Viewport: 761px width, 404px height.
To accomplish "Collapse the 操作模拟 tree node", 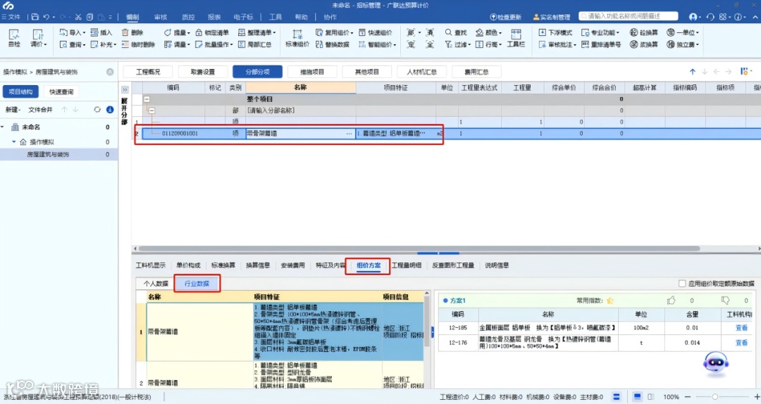I will pos(13,141).
